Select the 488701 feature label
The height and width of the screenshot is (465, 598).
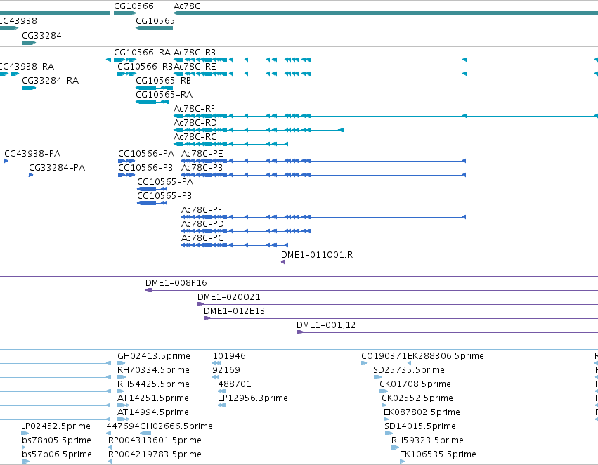tap(235, 384)
